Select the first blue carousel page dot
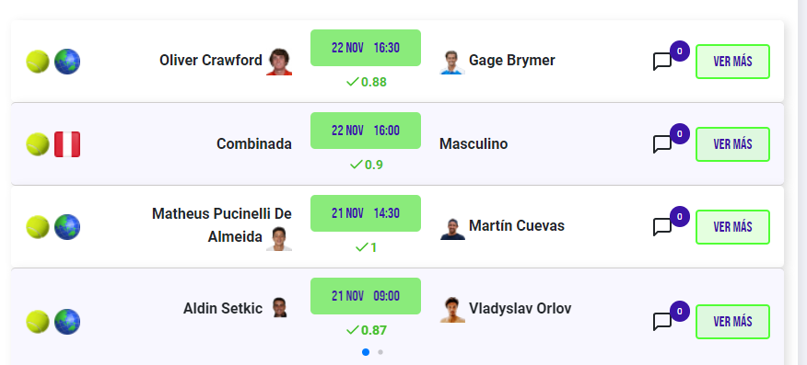 366,352
